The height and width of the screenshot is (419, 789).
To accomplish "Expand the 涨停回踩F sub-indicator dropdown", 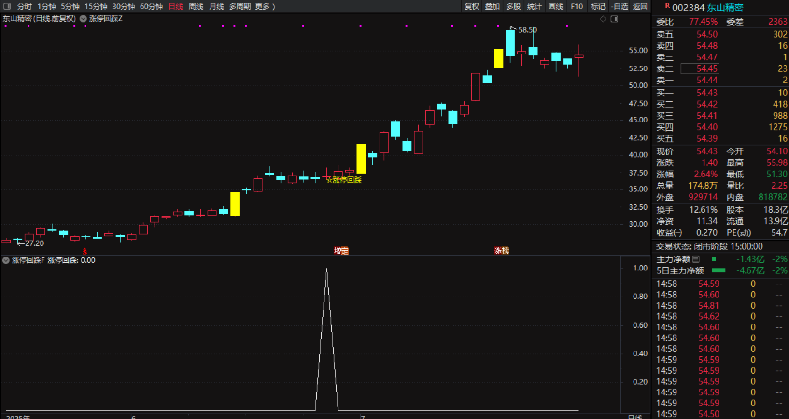I will point(6,260).
